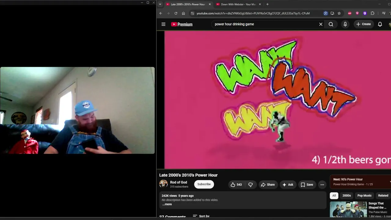Like the video with 543 likes
This screenshot has width=391, height=220.
[236, 185]
